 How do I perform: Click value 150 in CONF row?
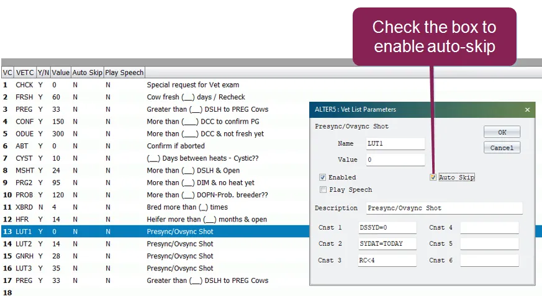pyautogui.click(x=58, y=122)
